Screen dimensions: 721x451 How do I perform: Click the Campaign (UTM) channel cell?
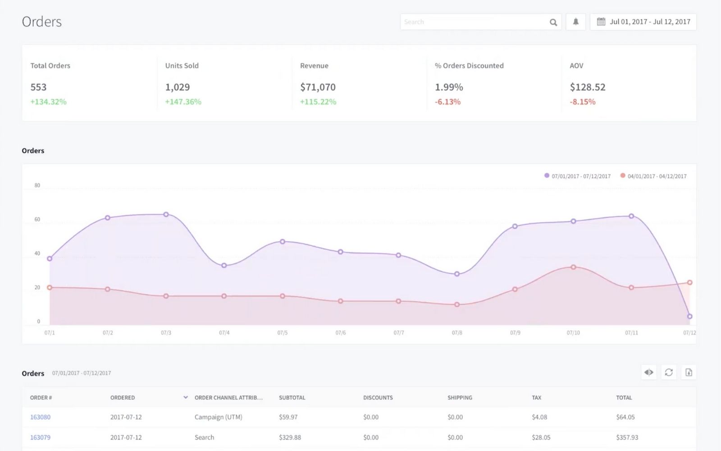pyautogui.click(x=219, y=417)
